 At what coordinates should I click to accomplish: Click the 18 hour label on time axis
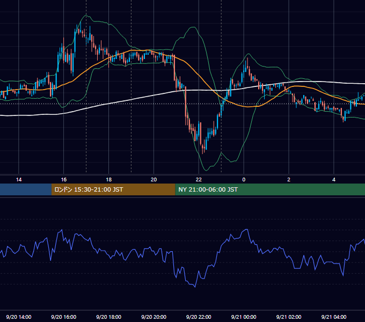(x=109, y=180)
